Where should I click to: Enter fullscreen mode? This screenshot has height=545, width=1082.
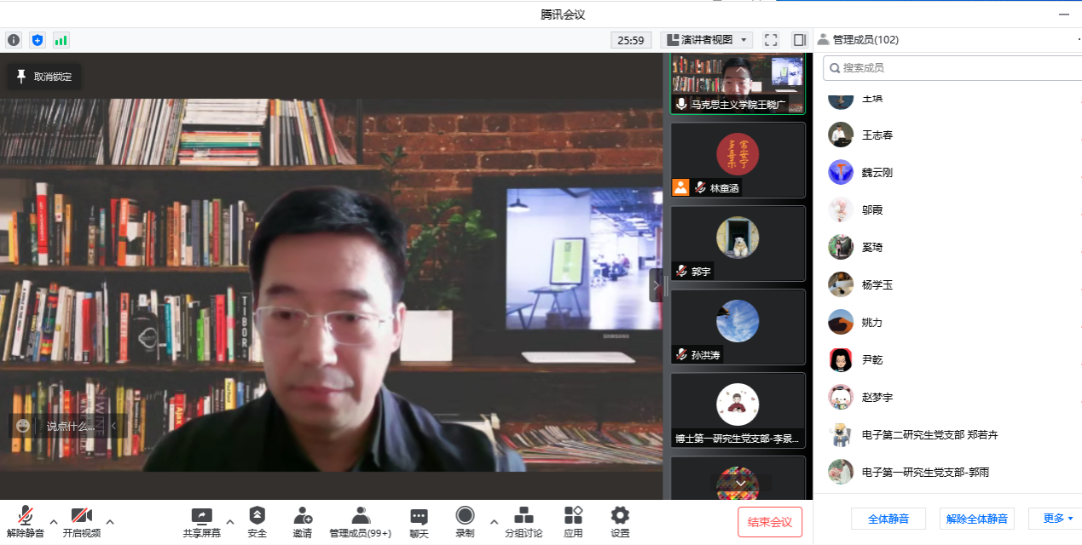(771, 40)
